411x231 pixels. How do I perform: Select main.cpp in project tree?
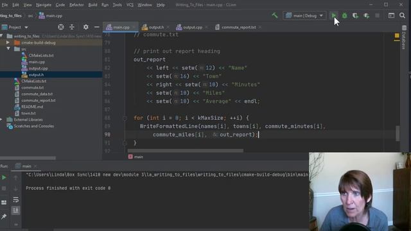coord(37,62)
